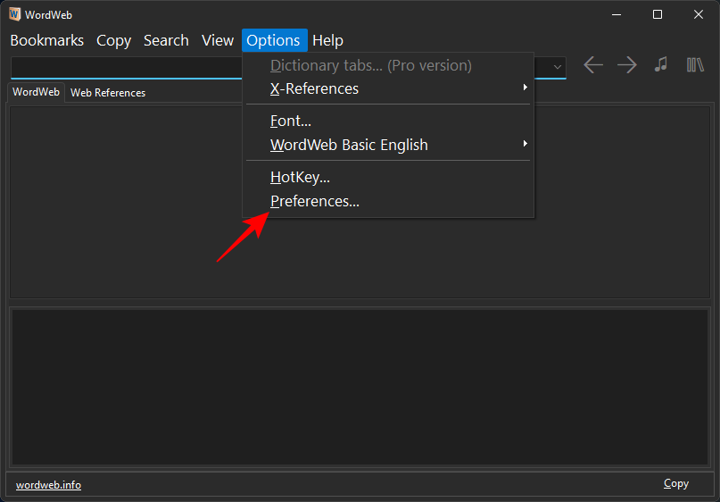Open the Copy menu in menu bar
This screenshot has height=502, width=720.
113,40
